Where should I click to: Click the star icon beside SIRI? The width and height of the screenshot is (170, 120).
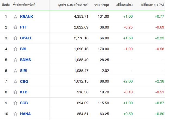tap(16, 71)
